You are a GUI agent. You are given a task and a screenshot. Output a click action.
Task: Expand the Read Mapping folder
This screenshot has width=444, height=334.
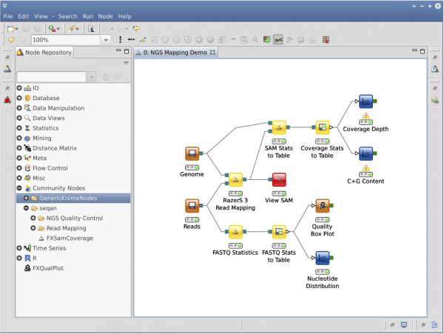(x=33, y=228)
